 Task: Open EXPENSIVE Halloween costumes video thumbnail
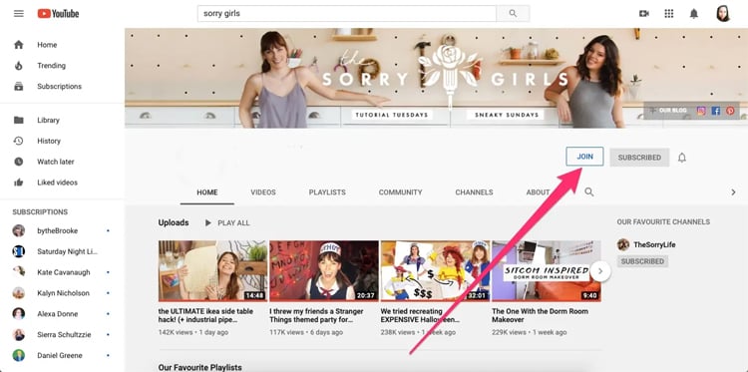pyautogui.click(x=435, y=271)
